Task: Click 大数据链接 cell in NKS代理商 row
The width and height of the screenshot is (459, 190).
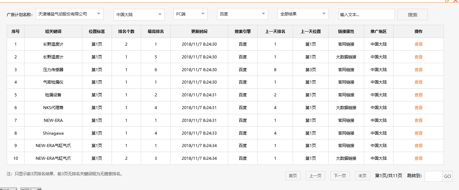Action: click(x=346, y=108)
